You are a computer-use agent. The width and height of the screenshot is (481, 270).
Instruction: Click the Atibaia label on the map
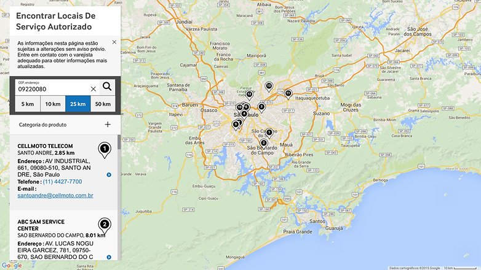pos(264,4)
